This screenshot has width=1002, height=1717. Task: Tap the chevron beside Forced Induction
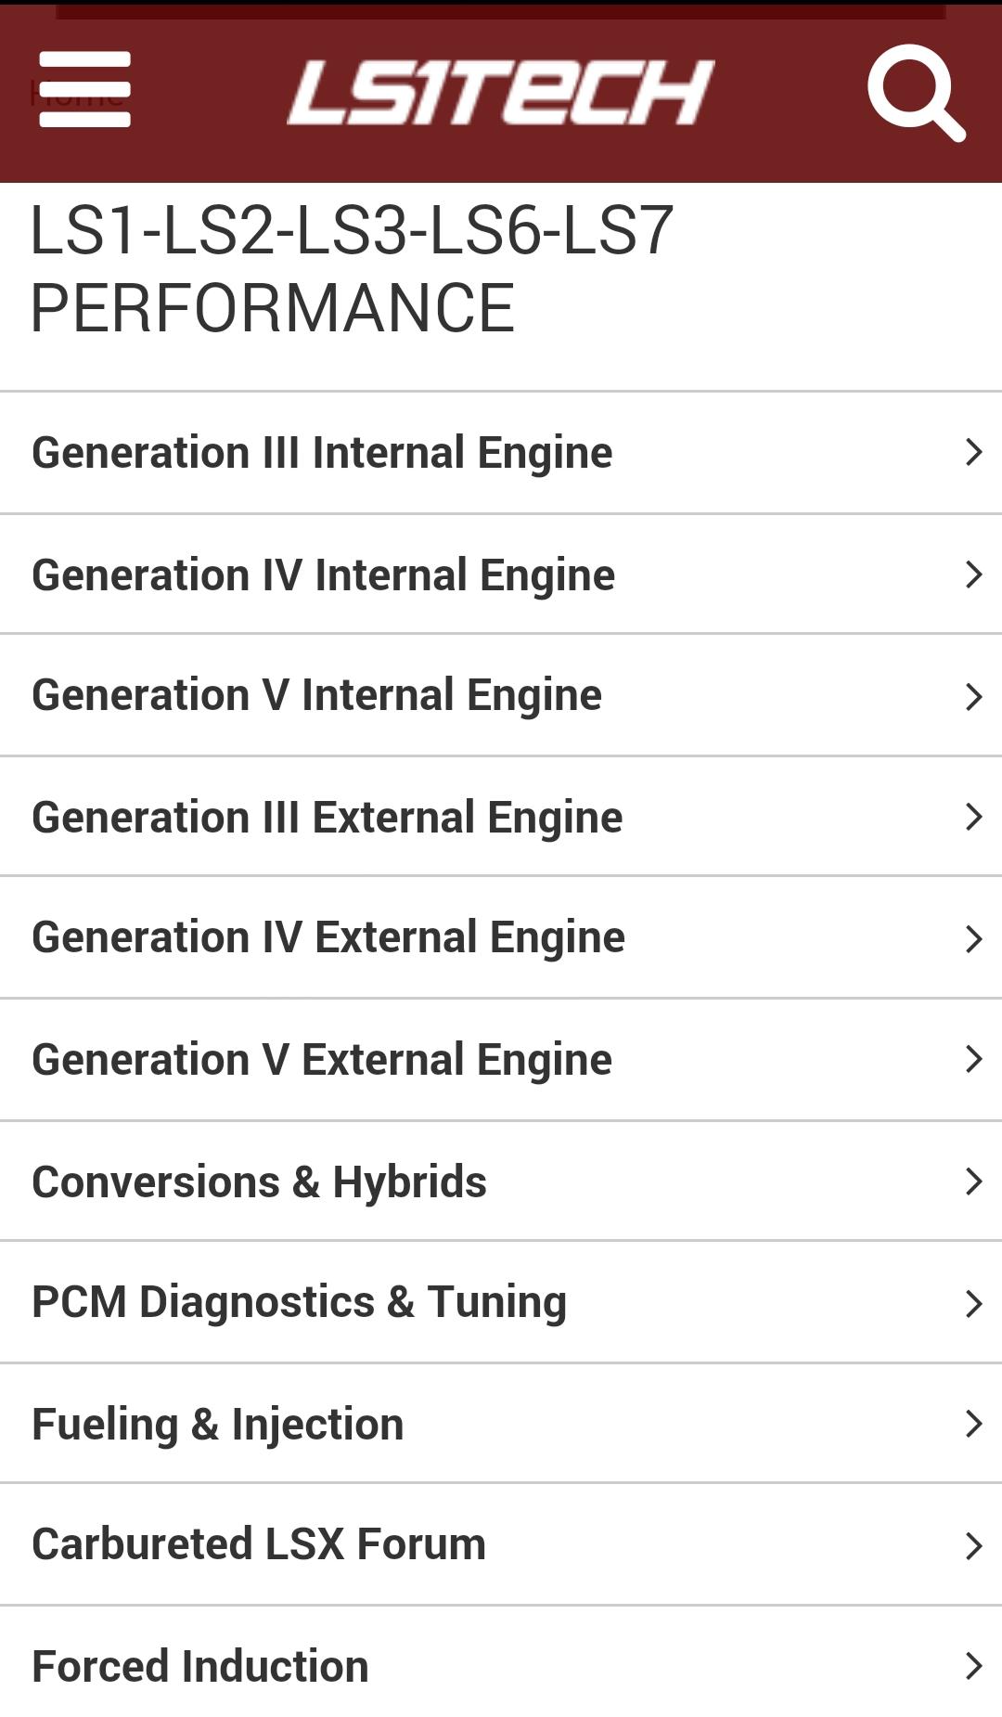tap(973, 1666)
